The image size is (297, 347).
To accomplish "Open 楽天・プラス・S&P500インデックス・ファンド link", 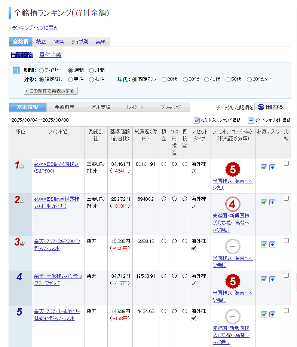I will 57,245.
